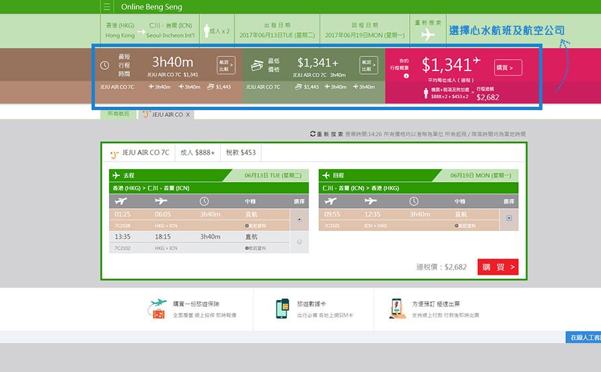Click the arrival-time plane icon in outbound table header
This screenshot has width=601, height=372.
tap(161, 201)
